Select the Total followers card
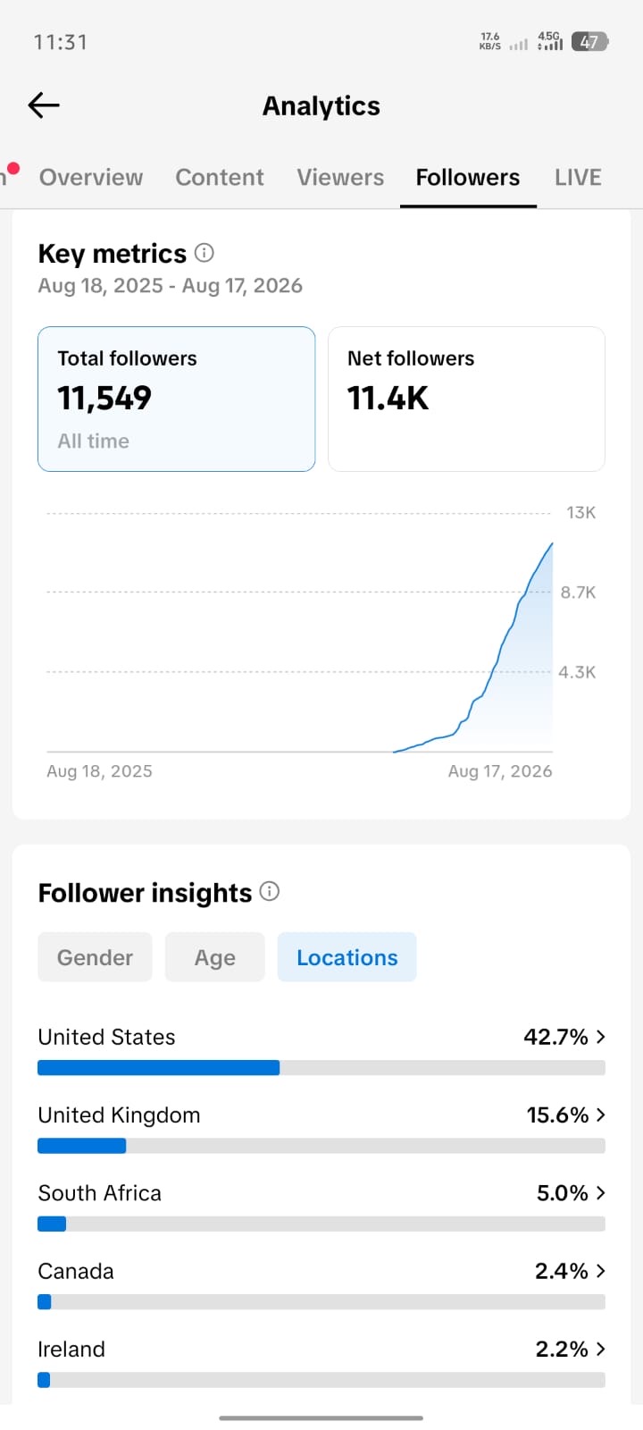643x1430 pixels. [x=177, y=399]
